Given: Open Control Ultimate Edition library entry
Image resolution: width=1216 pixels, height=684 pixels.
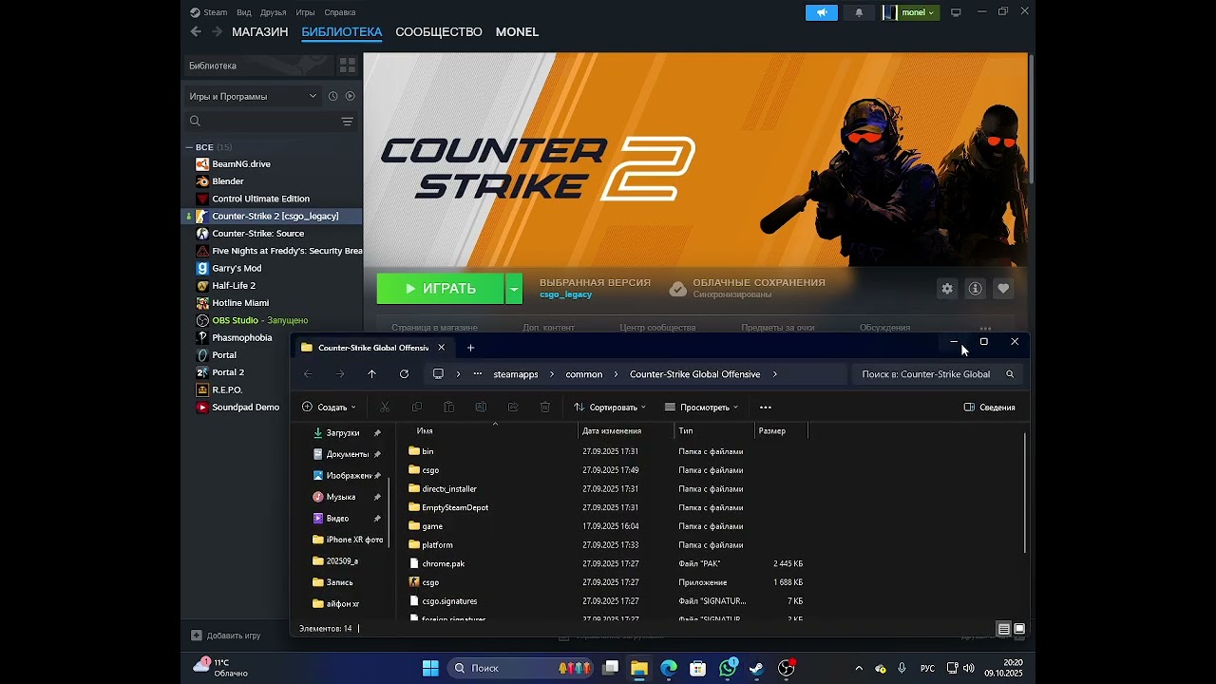Looking at the screenshot, I should pos(260,199).
